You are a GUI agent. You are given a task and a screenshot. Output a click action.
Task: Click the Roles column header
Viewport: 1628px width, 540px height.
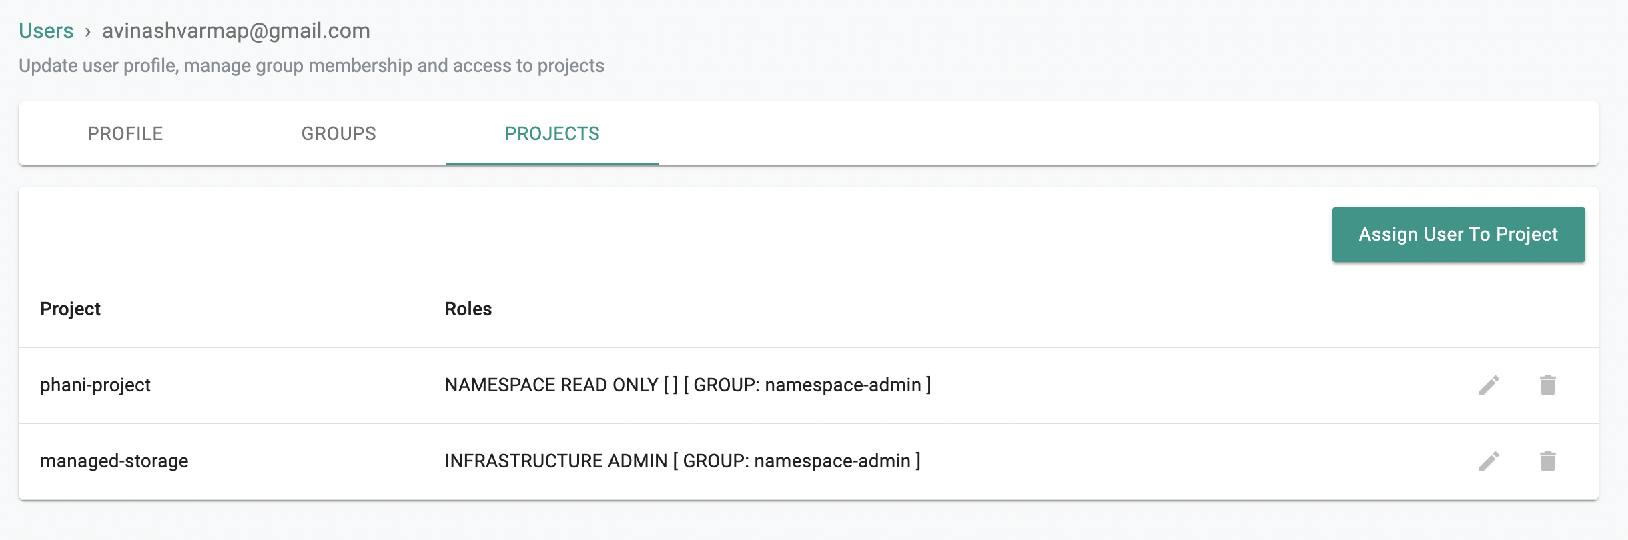point(468,309)
